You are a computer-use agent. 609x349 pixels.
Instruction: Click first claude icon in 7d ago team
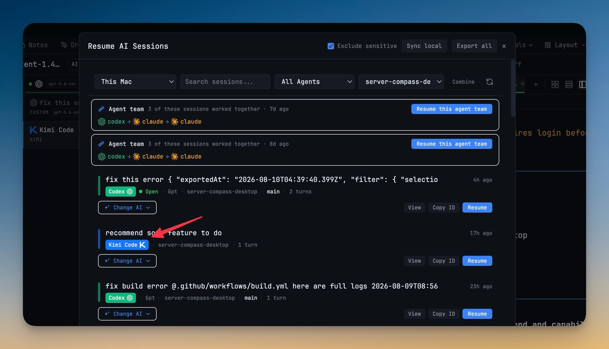click(136, 122)
